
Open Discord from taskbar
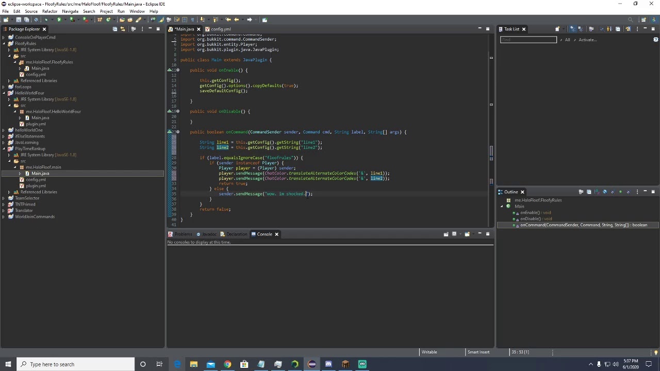328,364
